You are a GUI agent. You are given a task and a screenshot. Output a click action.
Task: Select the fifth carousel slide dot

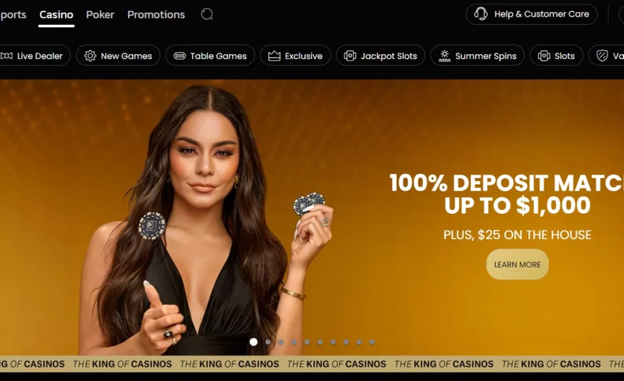click(307, 342)
